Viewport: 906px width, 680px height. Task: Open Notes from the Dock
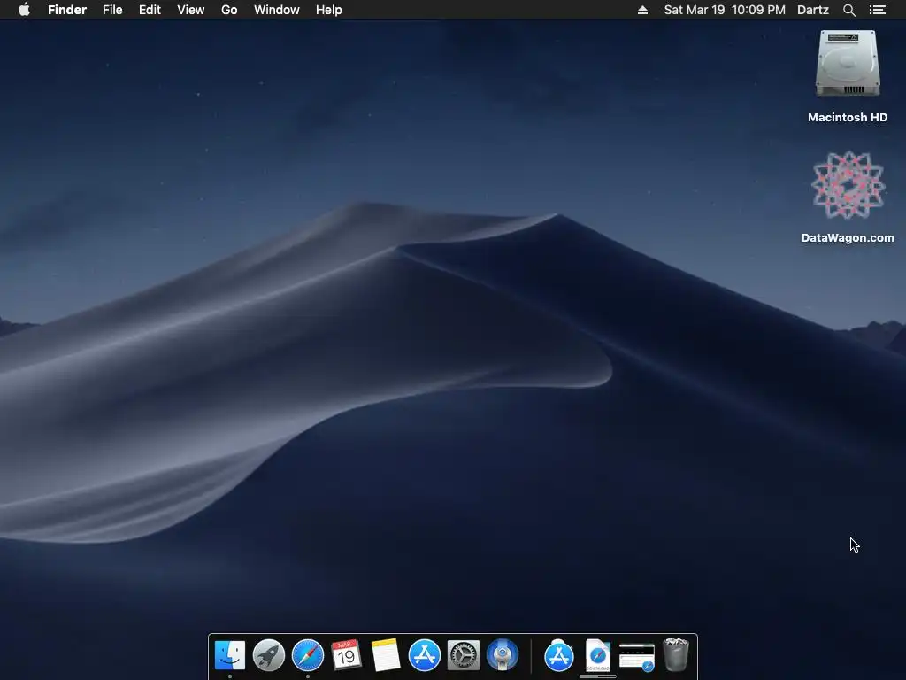(x=386, y=655)
